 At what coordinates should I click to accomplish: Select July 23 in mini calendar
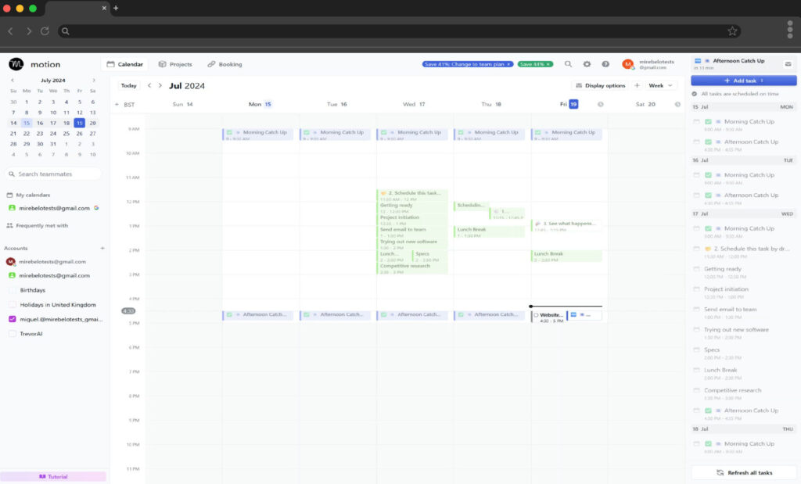pyautogui.click(x=40, y=133)
